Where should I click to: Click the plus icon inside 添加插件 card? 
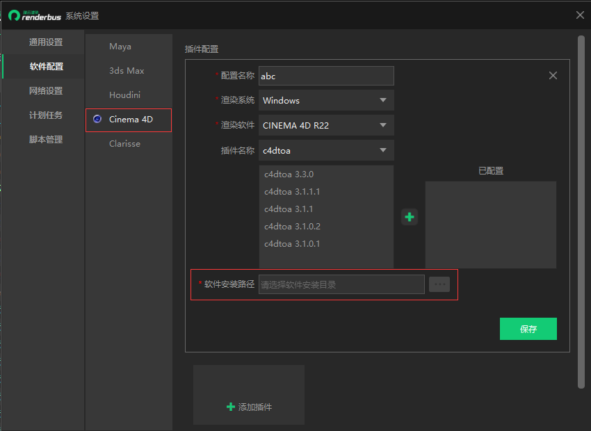click(230, 407)
